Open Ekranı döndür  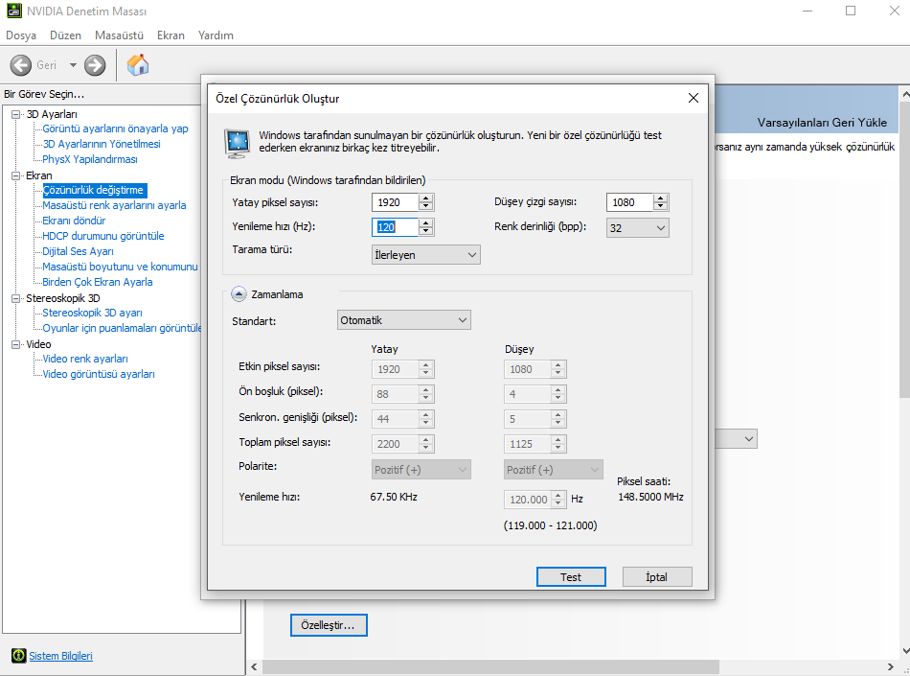(74, 221)
